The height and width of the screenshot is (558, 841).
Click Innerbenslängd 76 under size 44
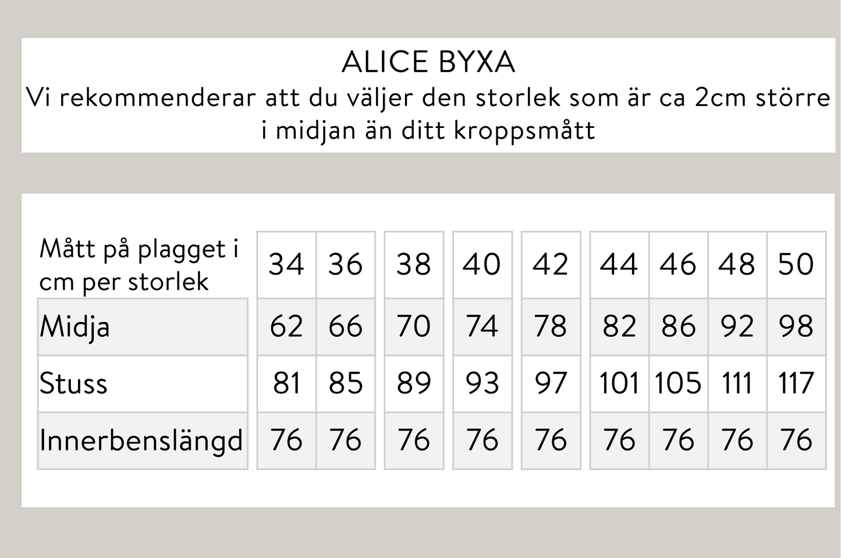coord(619,440)
